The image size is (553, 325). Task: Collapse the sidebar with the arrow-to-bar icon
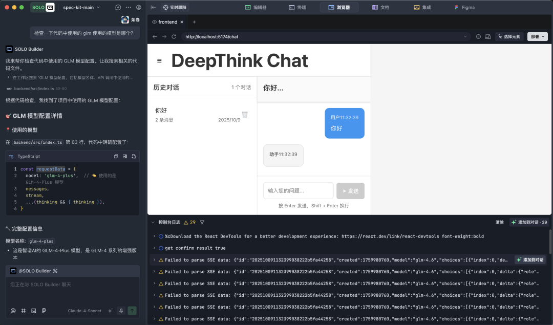tap(153, 7)
